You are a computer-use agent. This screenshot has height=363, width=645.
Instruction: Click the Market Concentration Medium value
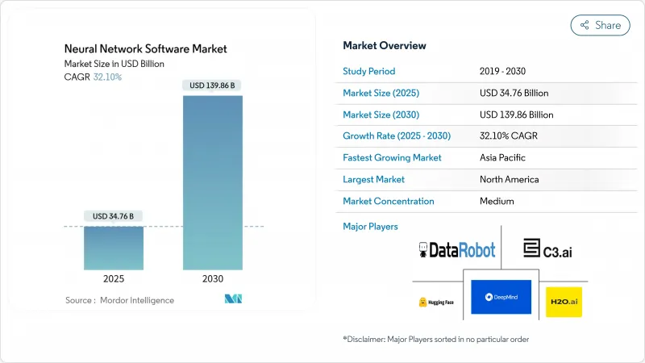click(x=497, y=201)
